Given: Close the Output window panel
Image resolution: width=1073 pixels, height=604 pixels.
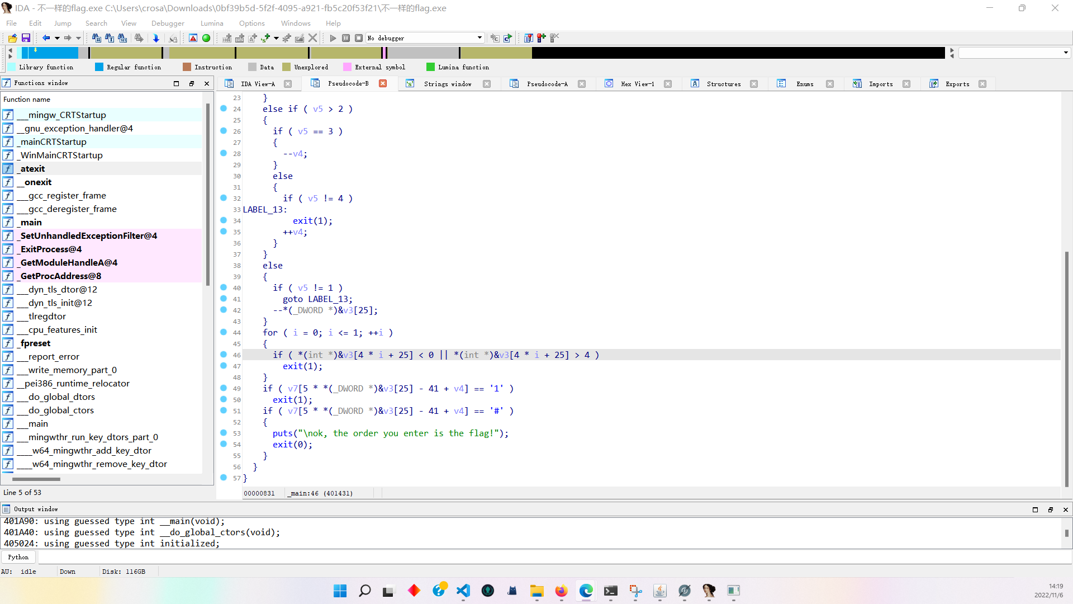Looking at the screenshot, I should click(x=1066, y=509).
